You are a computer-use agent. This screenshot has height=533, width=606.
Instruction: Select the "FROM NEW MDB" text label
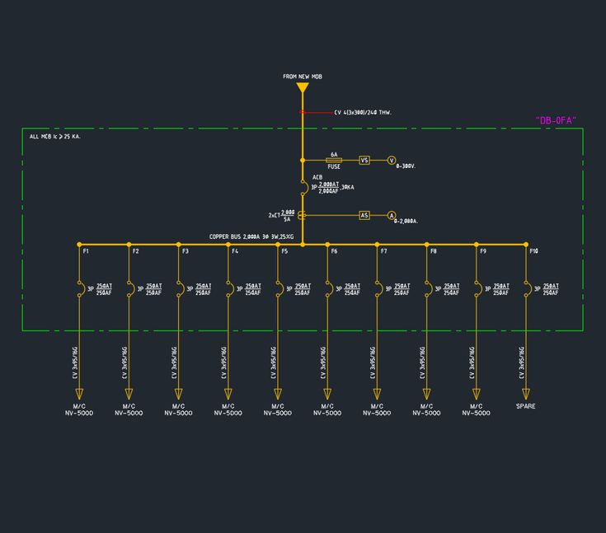(x=303, y=77)
